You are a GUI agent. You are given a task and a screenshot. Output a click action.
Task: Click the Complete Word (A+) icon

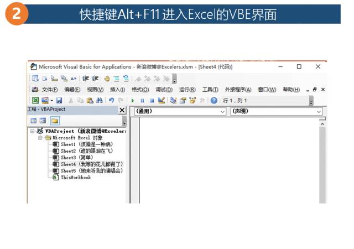[74, 79]
